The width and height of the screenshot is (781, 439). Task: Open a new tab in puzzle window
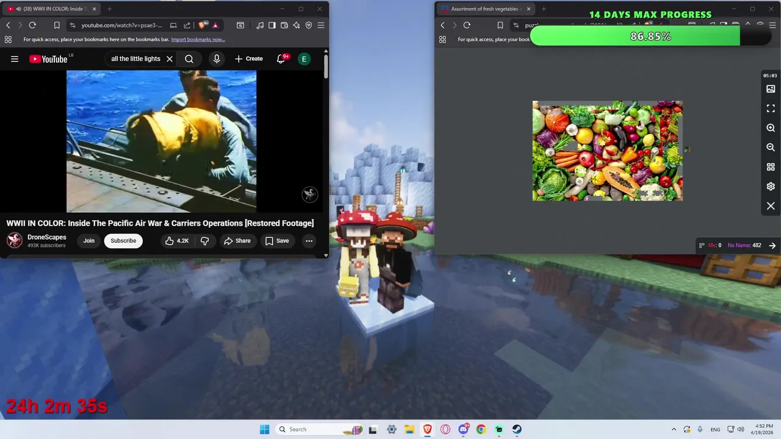click(x=544, y=9)
